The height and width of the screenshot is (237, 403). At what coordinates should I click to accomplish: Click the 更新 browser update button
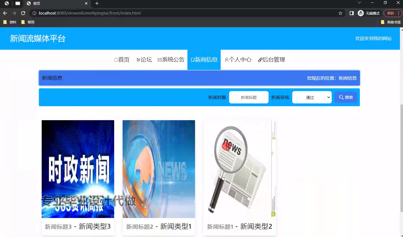[393, 13]
